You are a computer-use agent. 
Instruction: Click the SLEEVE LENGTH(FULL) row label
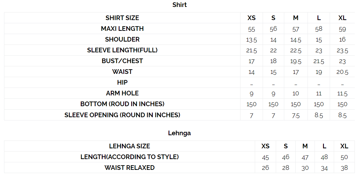122,50
